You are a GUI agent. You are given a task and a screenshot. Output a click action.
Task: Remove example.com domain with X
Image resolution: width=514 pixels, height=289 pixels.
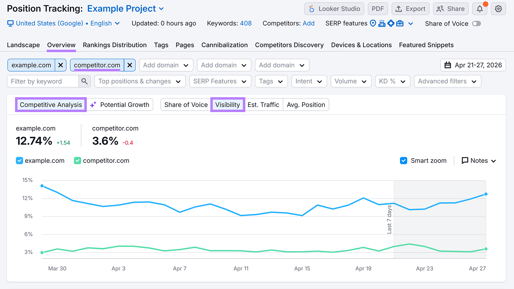pos(60,65)
